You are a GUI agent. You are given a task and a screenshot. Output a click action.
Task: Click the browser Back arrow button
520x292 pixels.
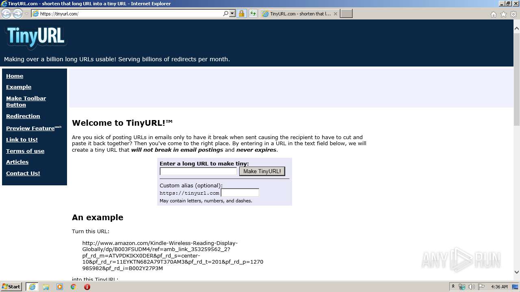click(x=6, y=13)
